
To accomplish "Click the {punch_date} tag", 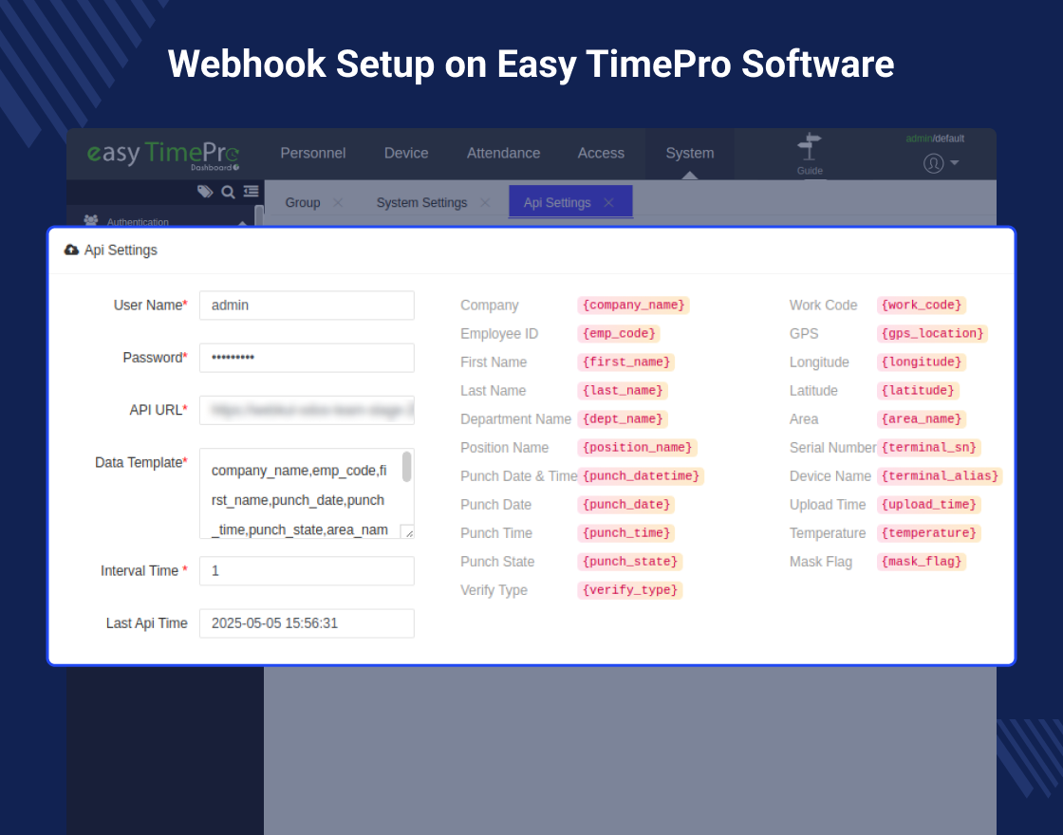I will pyautogui.click(x=625, y=504).
